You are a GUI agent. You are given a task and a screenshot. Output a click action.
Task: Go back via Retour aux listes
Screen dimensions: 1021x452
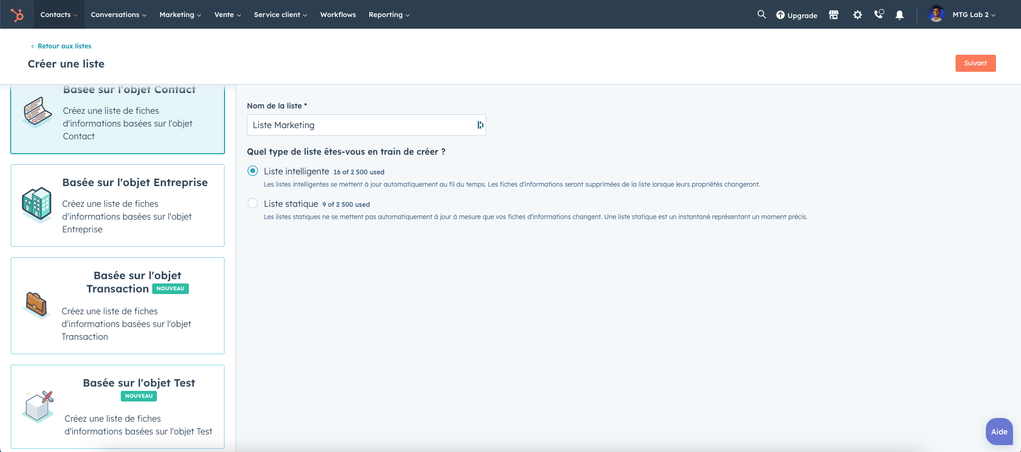tap(61, 46)
